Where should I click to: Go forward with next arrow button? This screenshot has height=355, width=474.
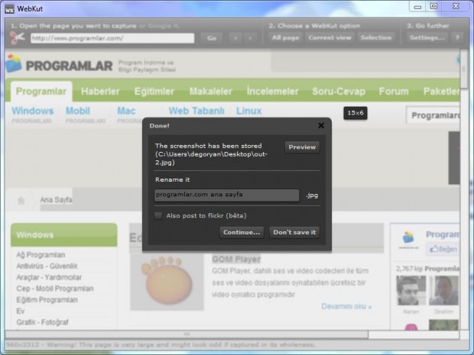coord(250,38)
